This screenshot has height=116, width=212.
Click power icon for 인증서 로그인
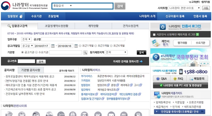163,27
